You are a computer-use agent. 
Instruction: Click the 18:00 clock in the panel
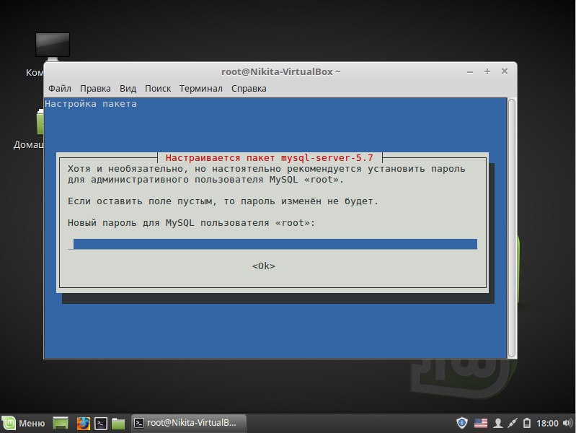pyautogui.click(x=547, y=424)
